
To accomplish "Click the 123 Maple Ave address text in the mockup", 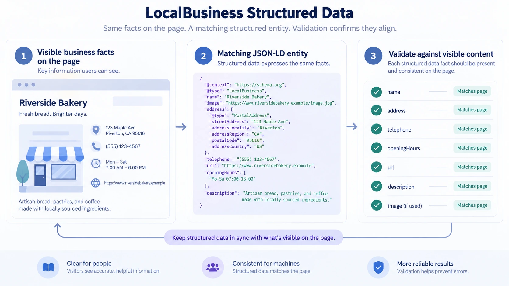I will 121,128.
